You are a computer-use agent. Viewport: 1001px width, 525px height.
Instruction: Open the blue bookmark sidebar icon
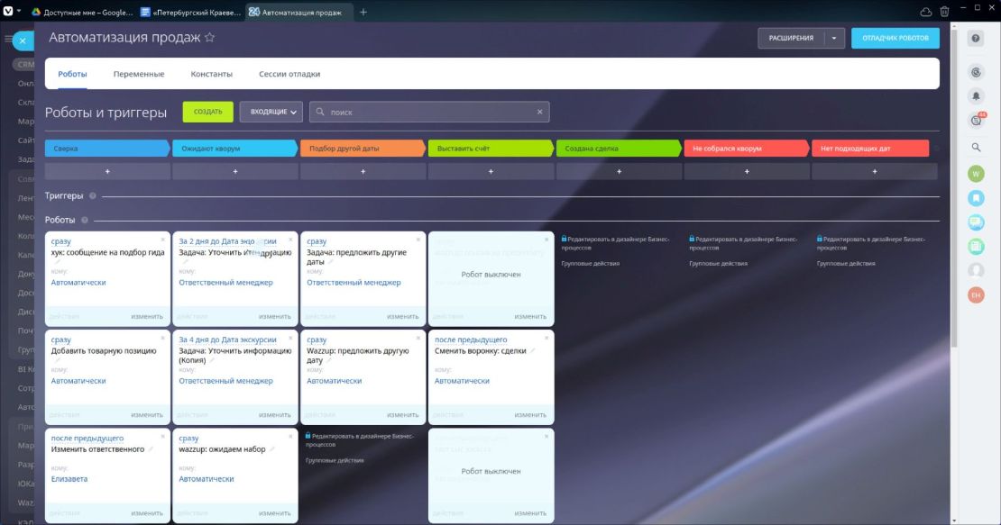(976, 198)
